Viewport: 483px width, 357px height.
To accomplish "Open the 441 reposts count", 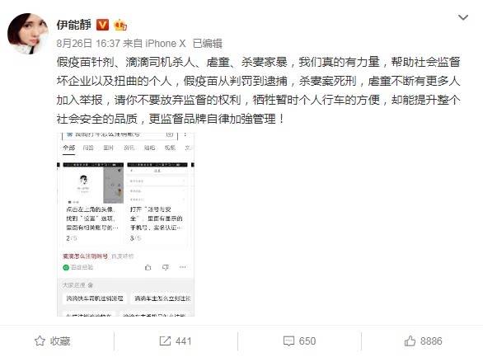I will (x=184, y=341).
